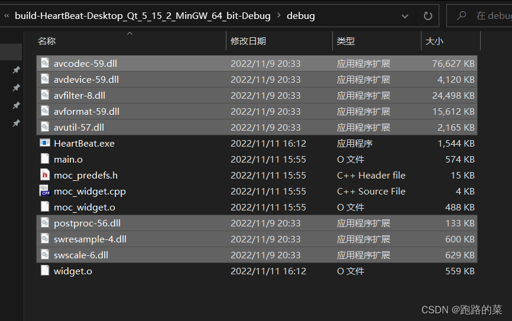Select the file name main.o
This screenshot has height=321, width=512.
point(68,160)
